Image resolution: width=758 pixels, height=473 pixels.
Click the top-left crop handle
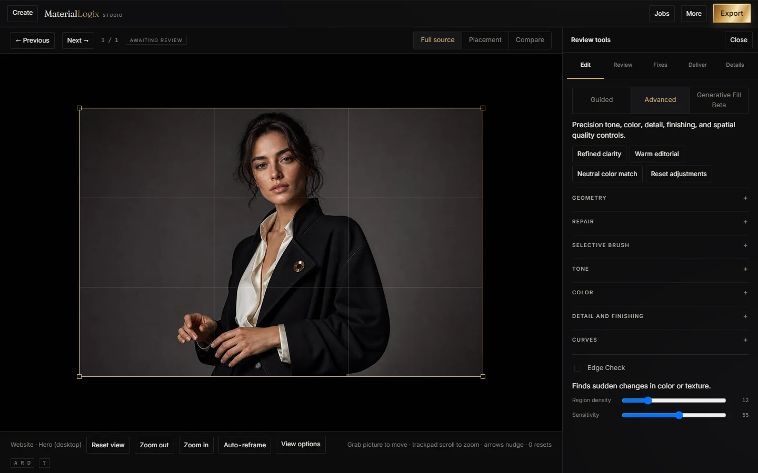79,108
